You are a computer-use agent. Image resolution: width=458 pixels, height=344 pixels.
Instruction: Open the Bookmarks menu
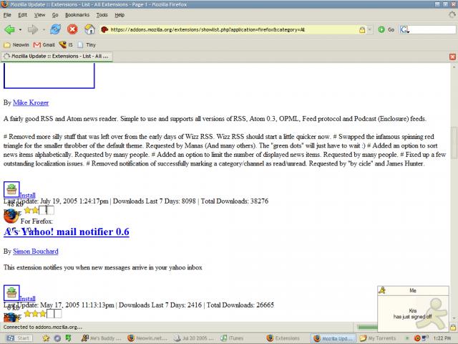77,15
